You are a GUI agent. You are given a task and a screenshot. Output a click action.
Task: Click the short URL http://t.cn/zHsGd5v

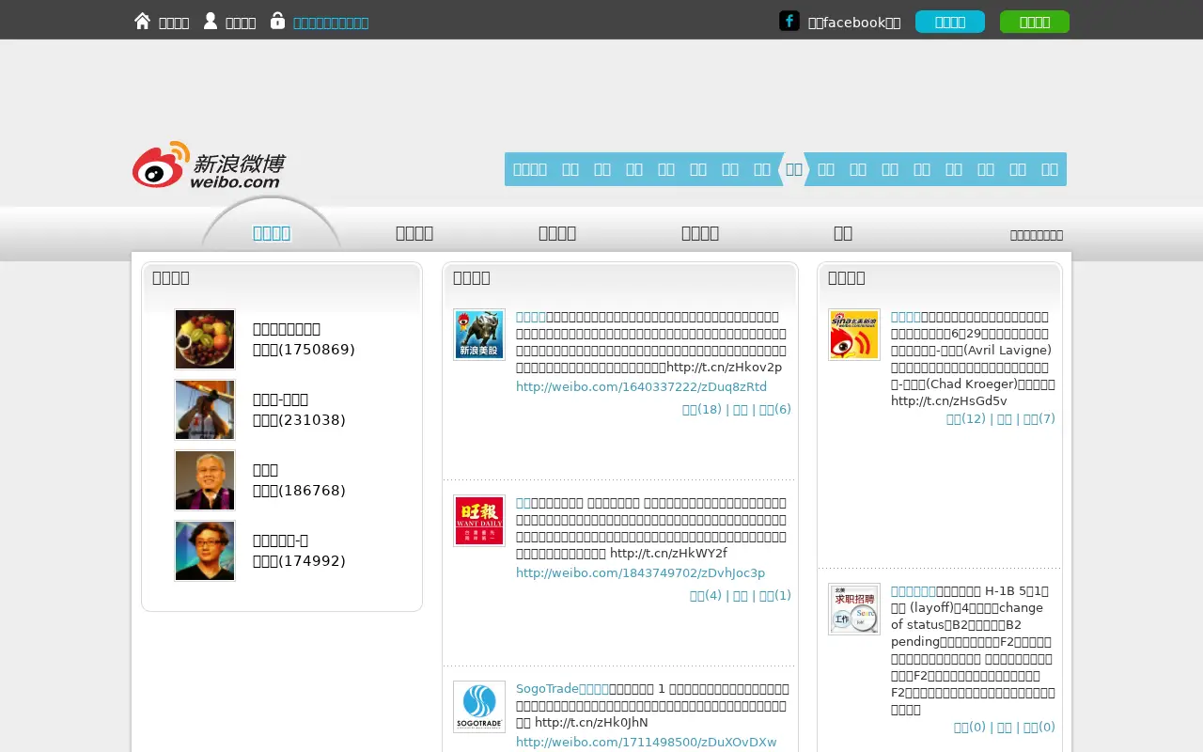coord(949,401)
